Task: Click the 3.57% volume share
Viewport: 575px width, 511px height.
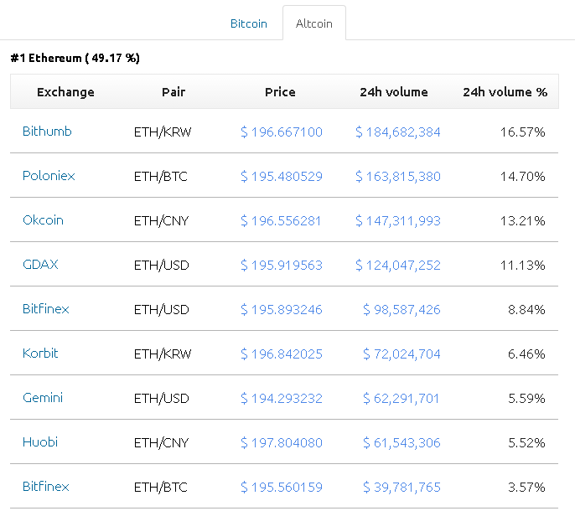Action: click(x=526, y=487)
